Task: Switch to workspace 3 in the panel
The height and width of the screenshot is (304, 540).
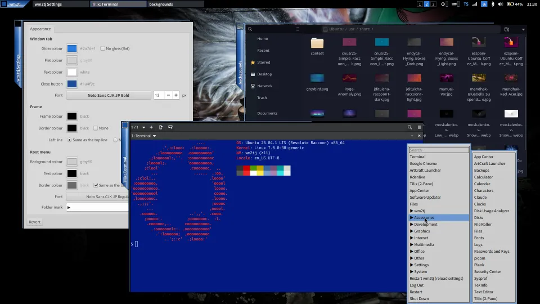Action: (433, 4)
